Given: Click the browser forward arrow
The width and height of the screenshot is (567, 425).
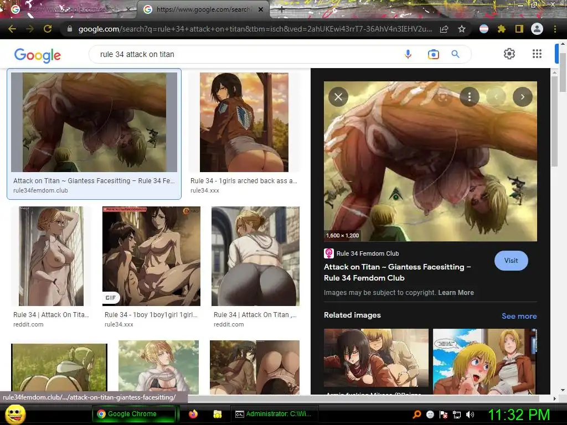Looking at the screenshot, I should point(30,29).
